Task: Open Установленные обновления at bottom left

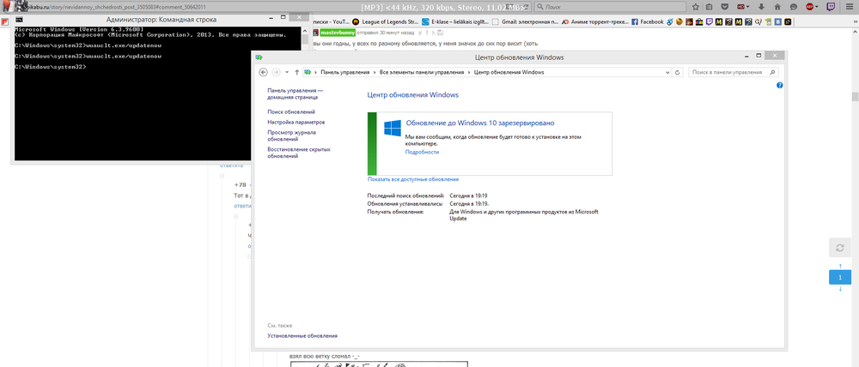Action: [302, 335]
